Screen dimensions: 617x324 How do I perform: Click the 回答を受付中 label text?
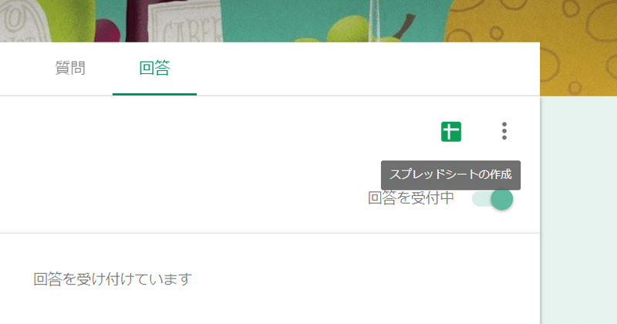point(411,198)
